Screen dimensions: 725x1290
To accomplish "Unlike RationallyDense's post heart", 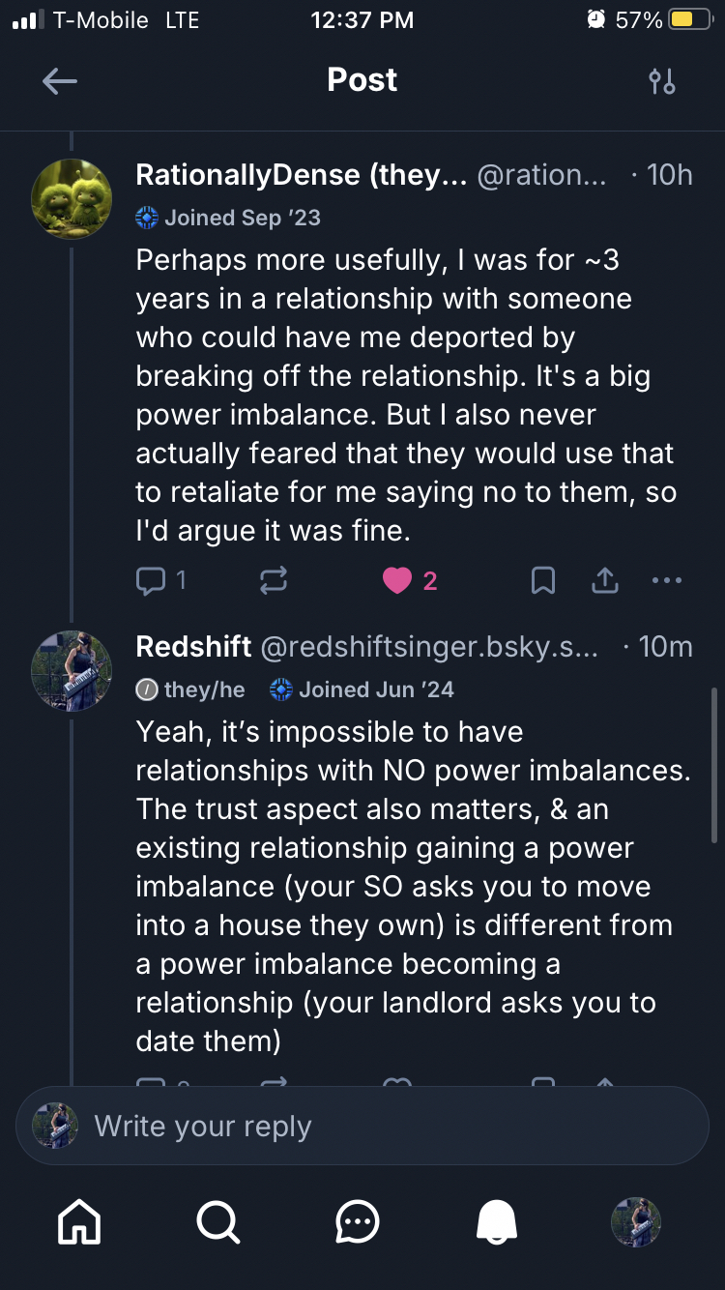I will 397,580.
